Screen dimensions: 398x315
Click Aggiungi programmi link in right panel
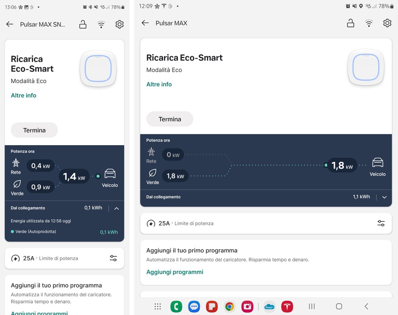point(175,272)
